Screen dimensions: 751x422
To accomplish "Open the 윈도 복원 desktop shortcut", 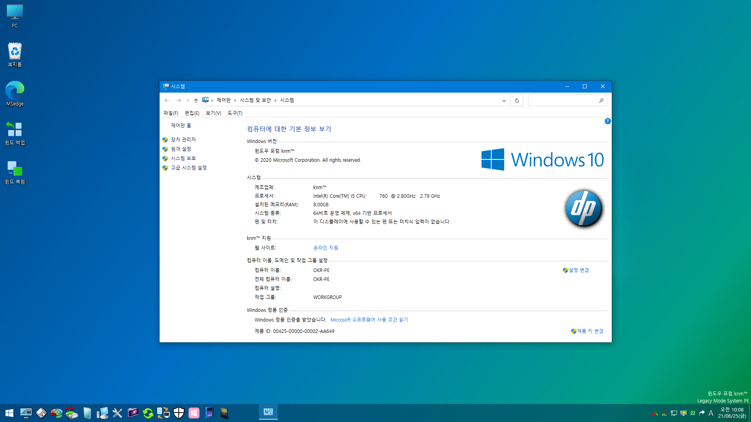I will point(15,172).
